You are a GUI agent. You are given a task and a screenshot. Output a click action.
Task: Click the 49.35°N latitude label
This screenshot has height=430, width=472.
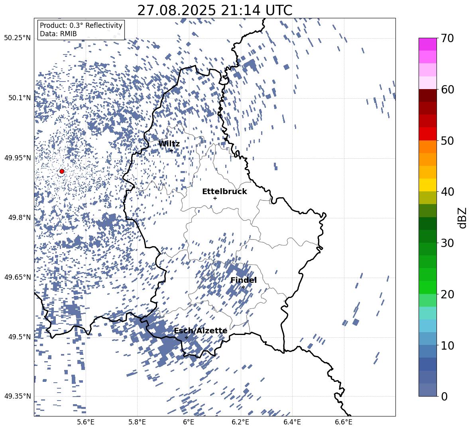coord(18,396)
